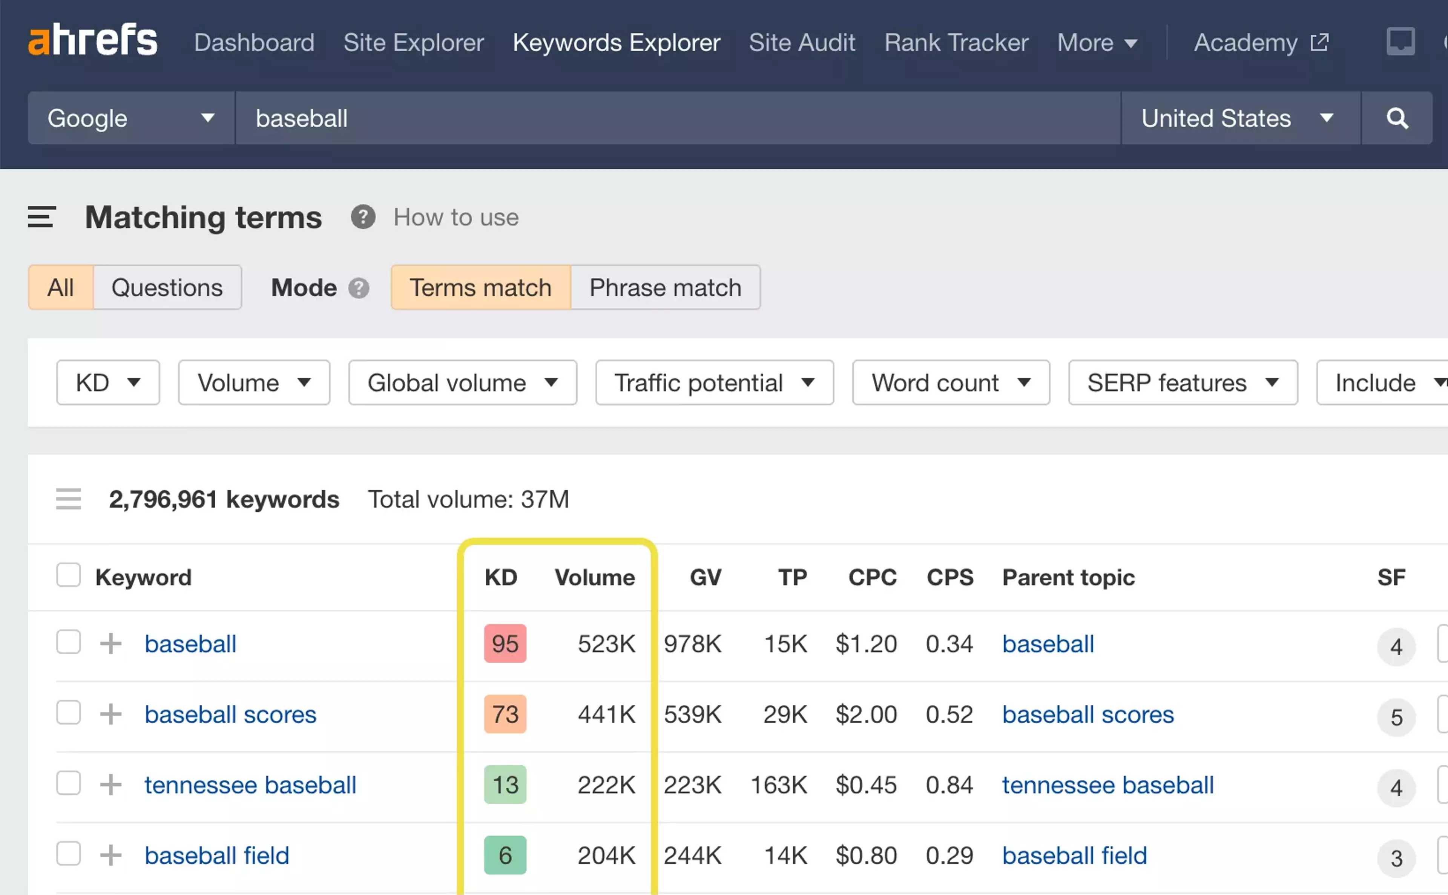Open Site Audit tool
Image resolution: width=1448 pixels, height=895 pixels.
(x=802, y=42)
